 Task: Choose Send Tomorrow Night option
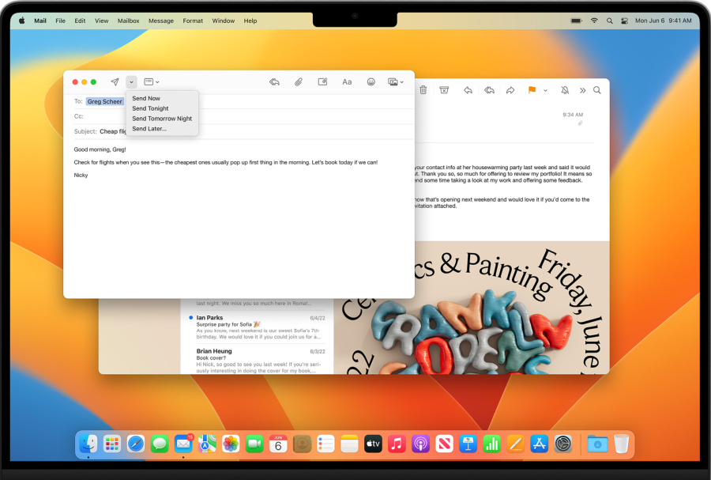pyautogui.click(x=162, y=119)
